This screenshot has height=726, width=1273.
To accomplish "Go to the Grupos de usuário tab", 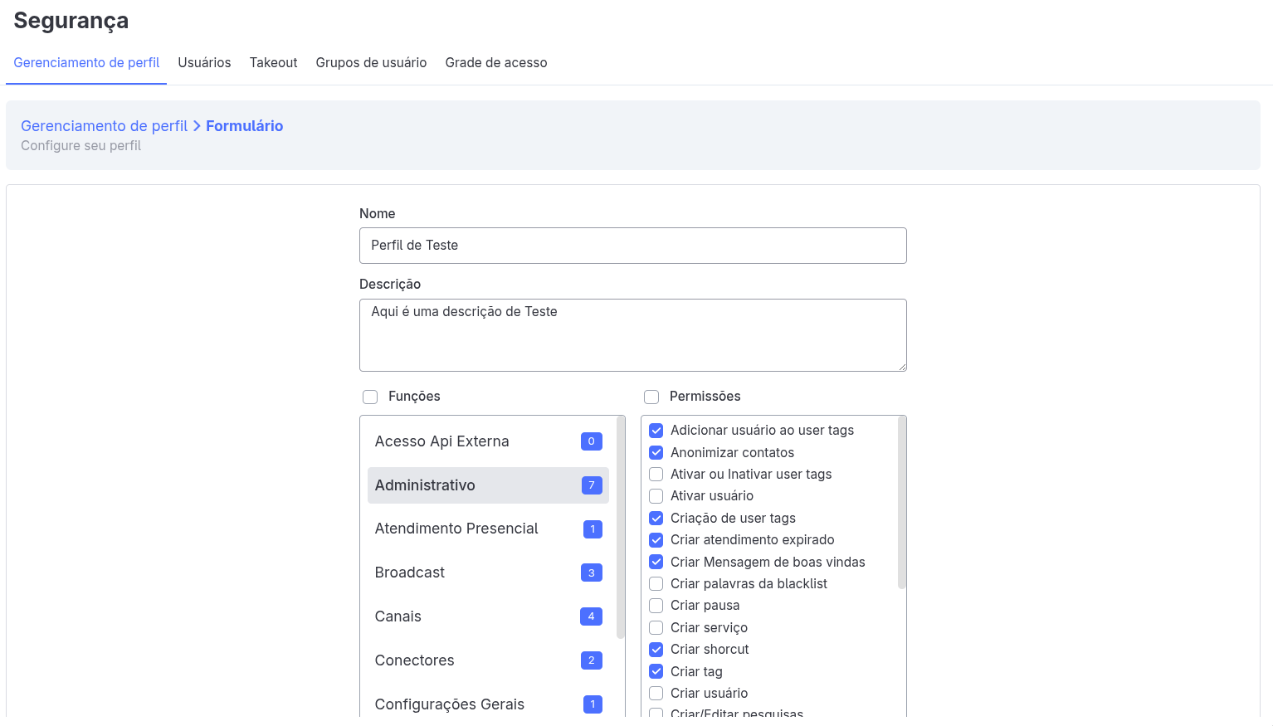I will [371, 63].
